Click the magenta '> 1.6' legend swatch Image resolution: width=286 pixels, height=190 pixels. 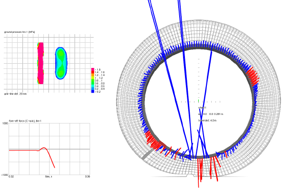(93, 69)
